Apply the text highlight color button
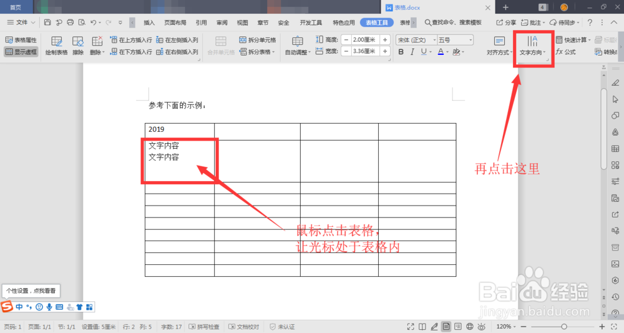This screenshot has height=333, width=624. [457, 52]
